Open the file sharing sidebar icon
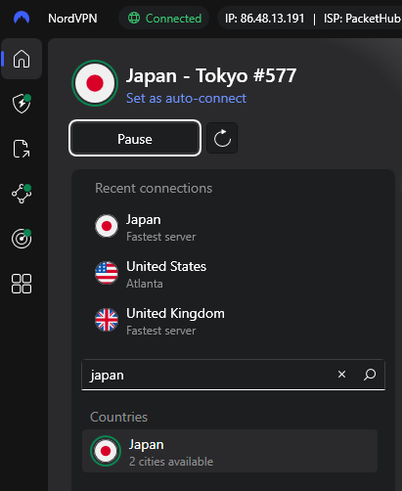The height and width of the screenshot is (491, 402). [22, 149]
